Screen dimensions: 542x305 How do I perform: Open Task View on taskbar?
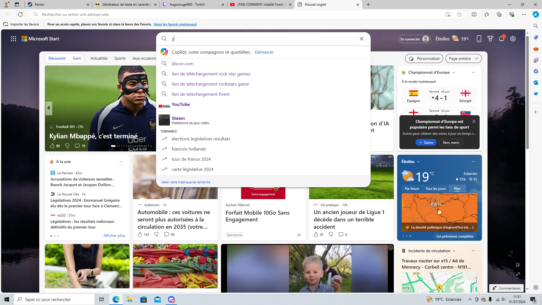tap(102, 299)
